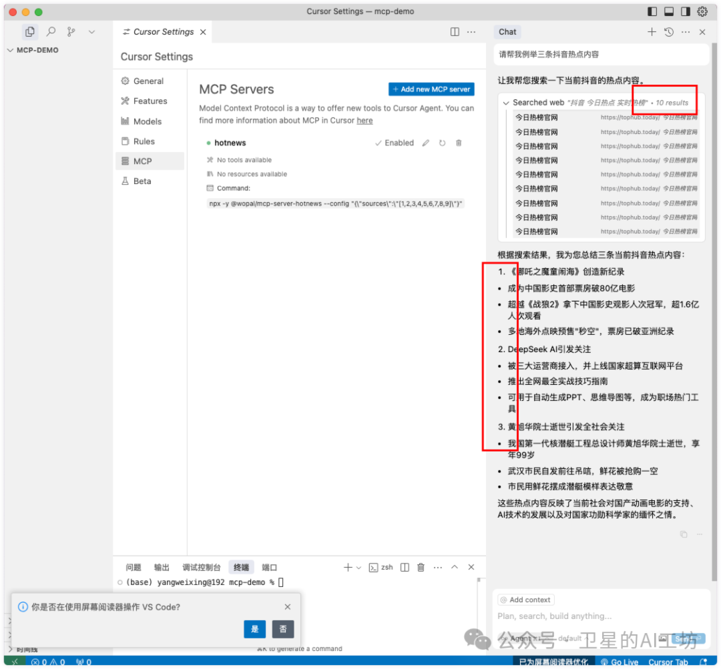Select the Cursor Settings editor tab

pyautogui.click(x=164, y=32)
